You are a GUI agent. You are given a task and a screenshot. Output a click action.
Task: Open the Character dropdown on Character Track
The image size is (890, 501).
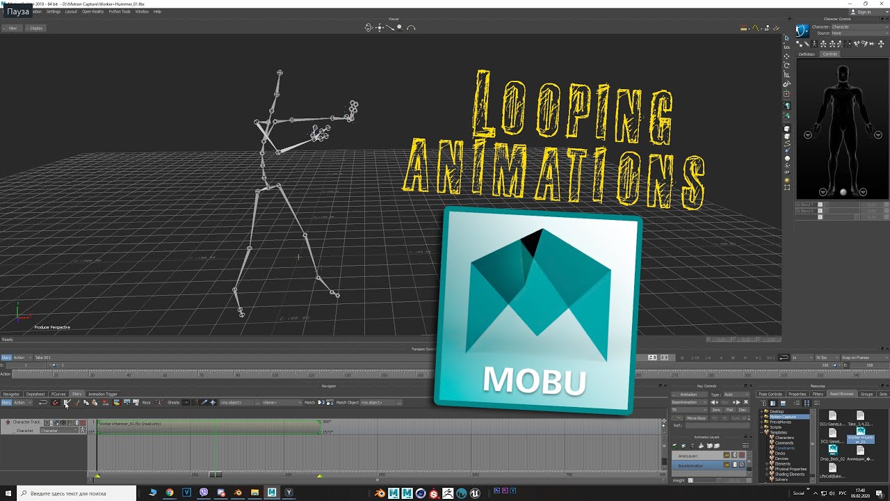click(59, 430)
